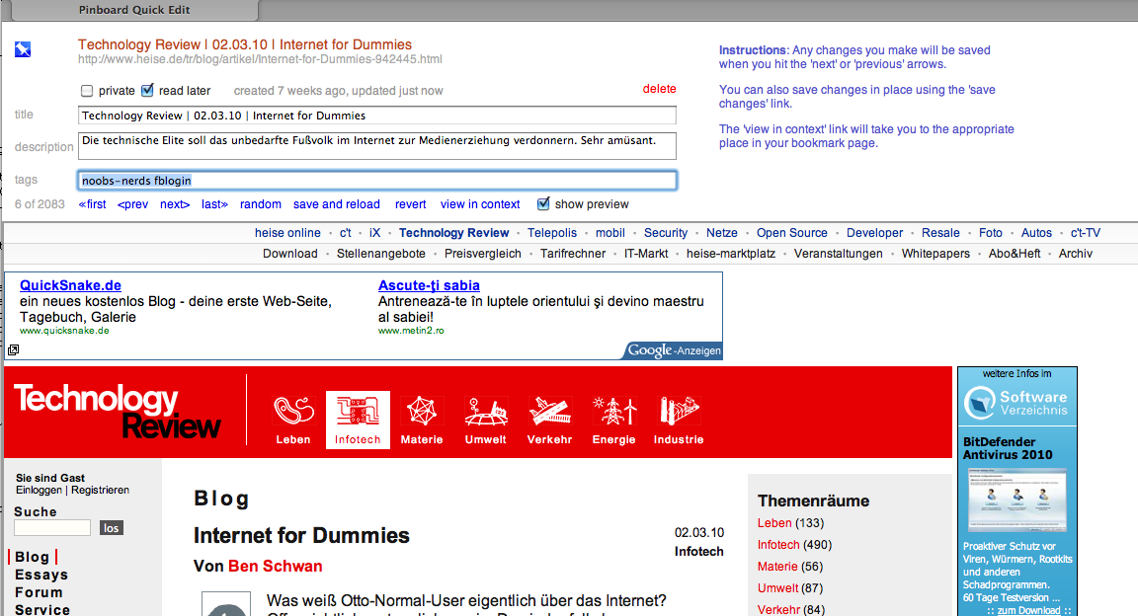Open the c't-TV nav link

1085,233
